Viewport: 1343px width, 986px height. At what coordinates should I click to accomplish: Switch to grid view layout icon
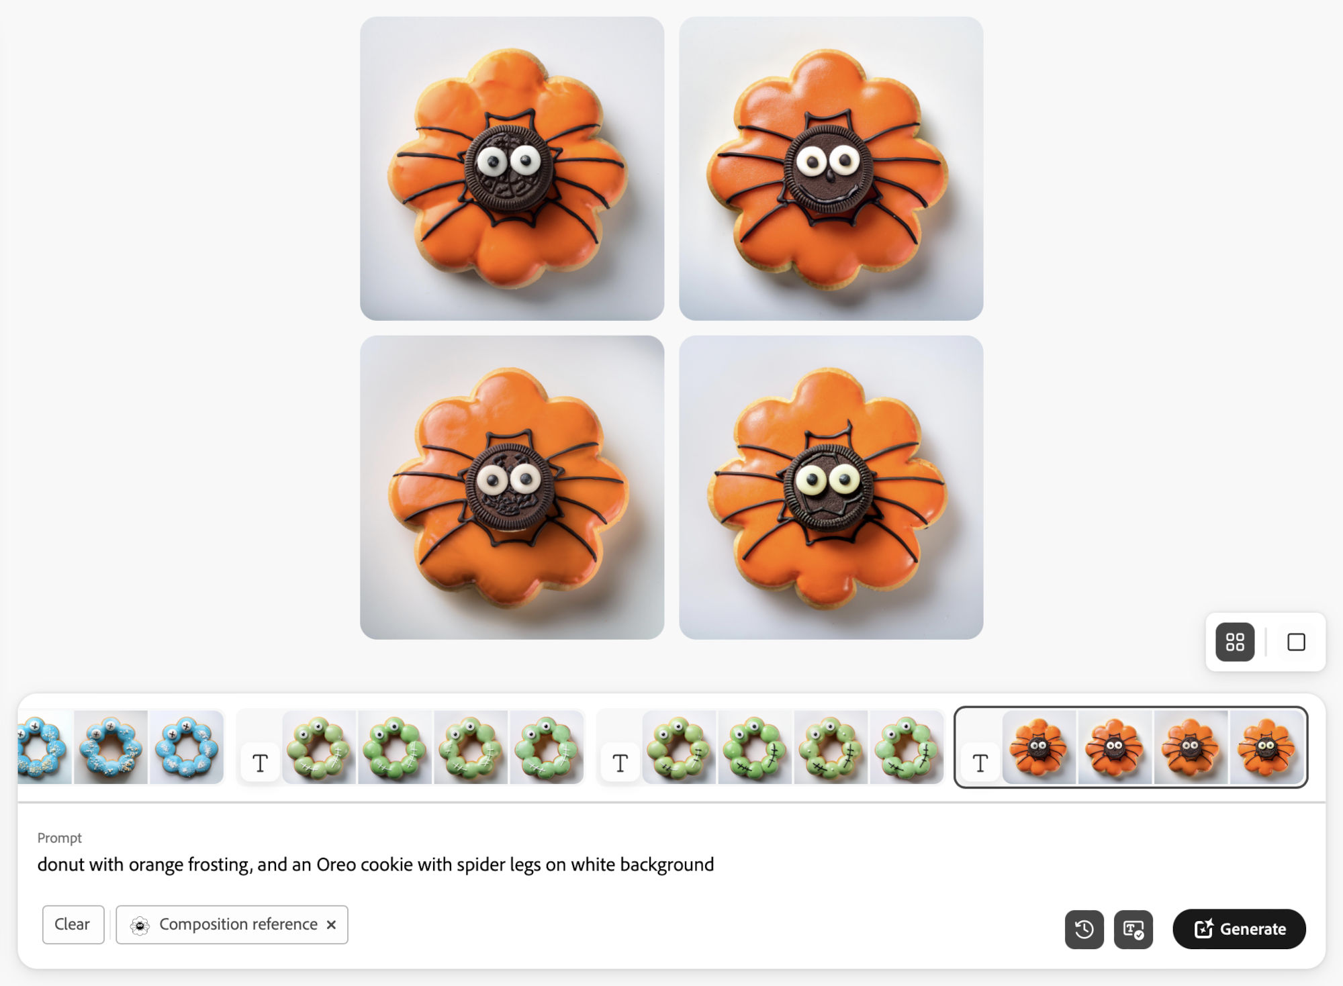pos(1235,642)
